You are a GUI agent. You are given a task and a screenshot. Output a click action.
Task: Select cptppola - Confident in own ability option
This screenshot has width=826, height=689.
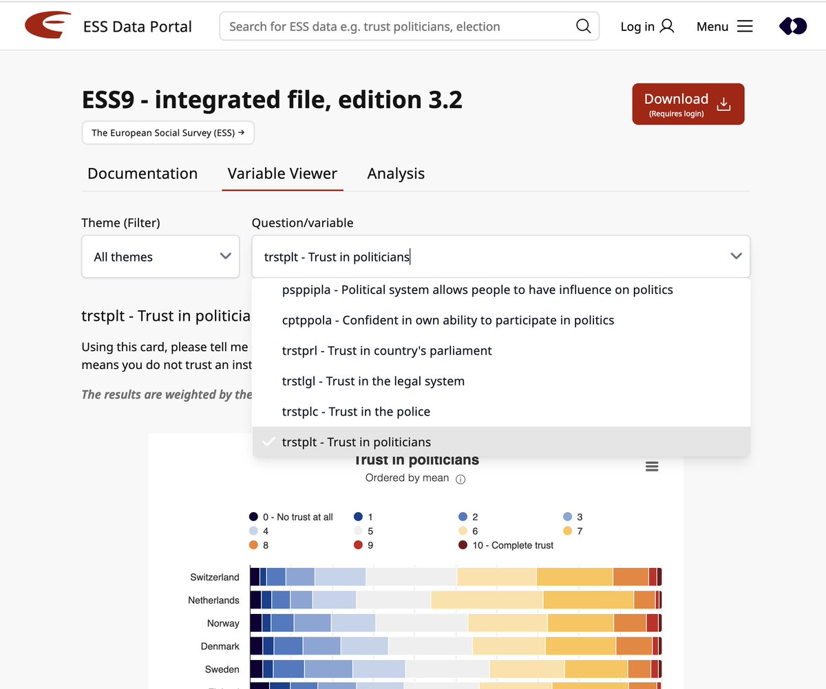point(501,320)
